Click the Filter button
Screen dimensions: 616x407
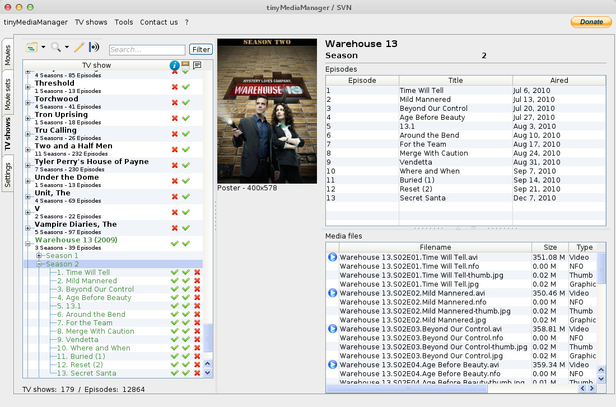[200, 49]
